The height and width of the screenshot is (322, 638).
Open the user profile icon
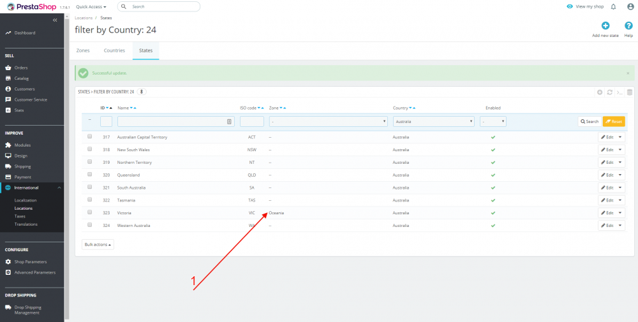(x=630, y=6)
